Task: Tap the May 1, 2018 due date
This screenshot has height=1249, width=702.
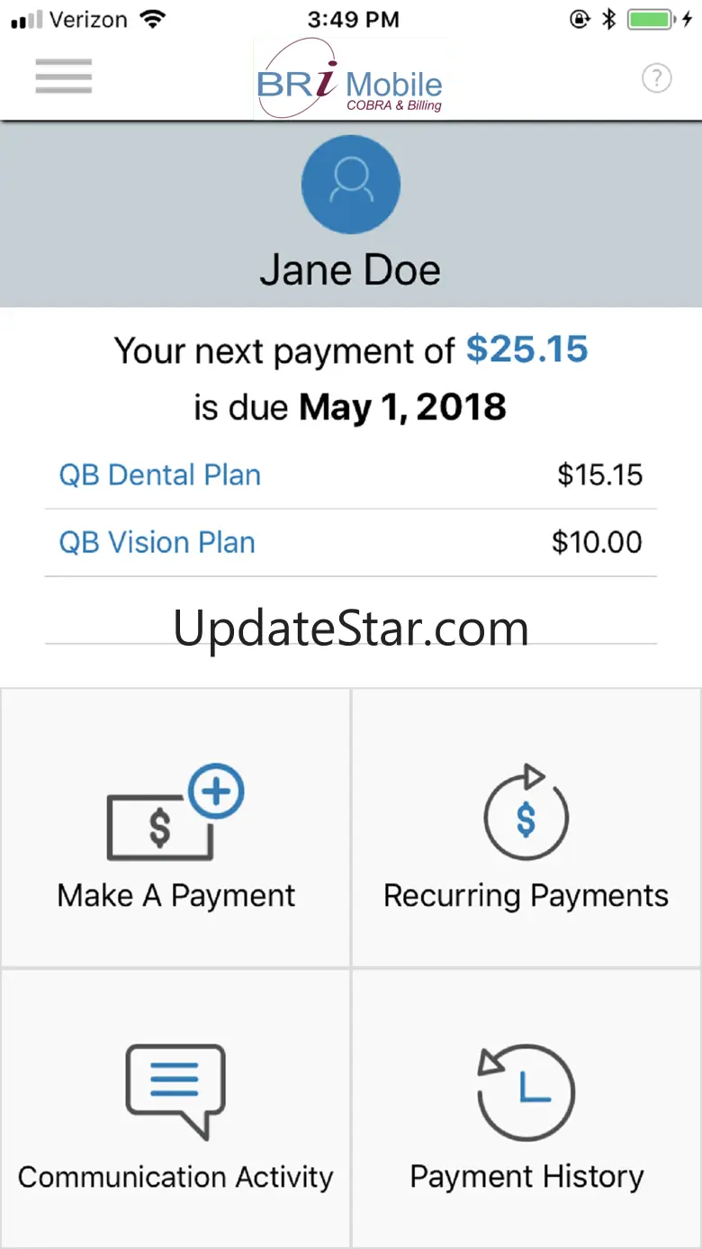Action: pos(402,408)
